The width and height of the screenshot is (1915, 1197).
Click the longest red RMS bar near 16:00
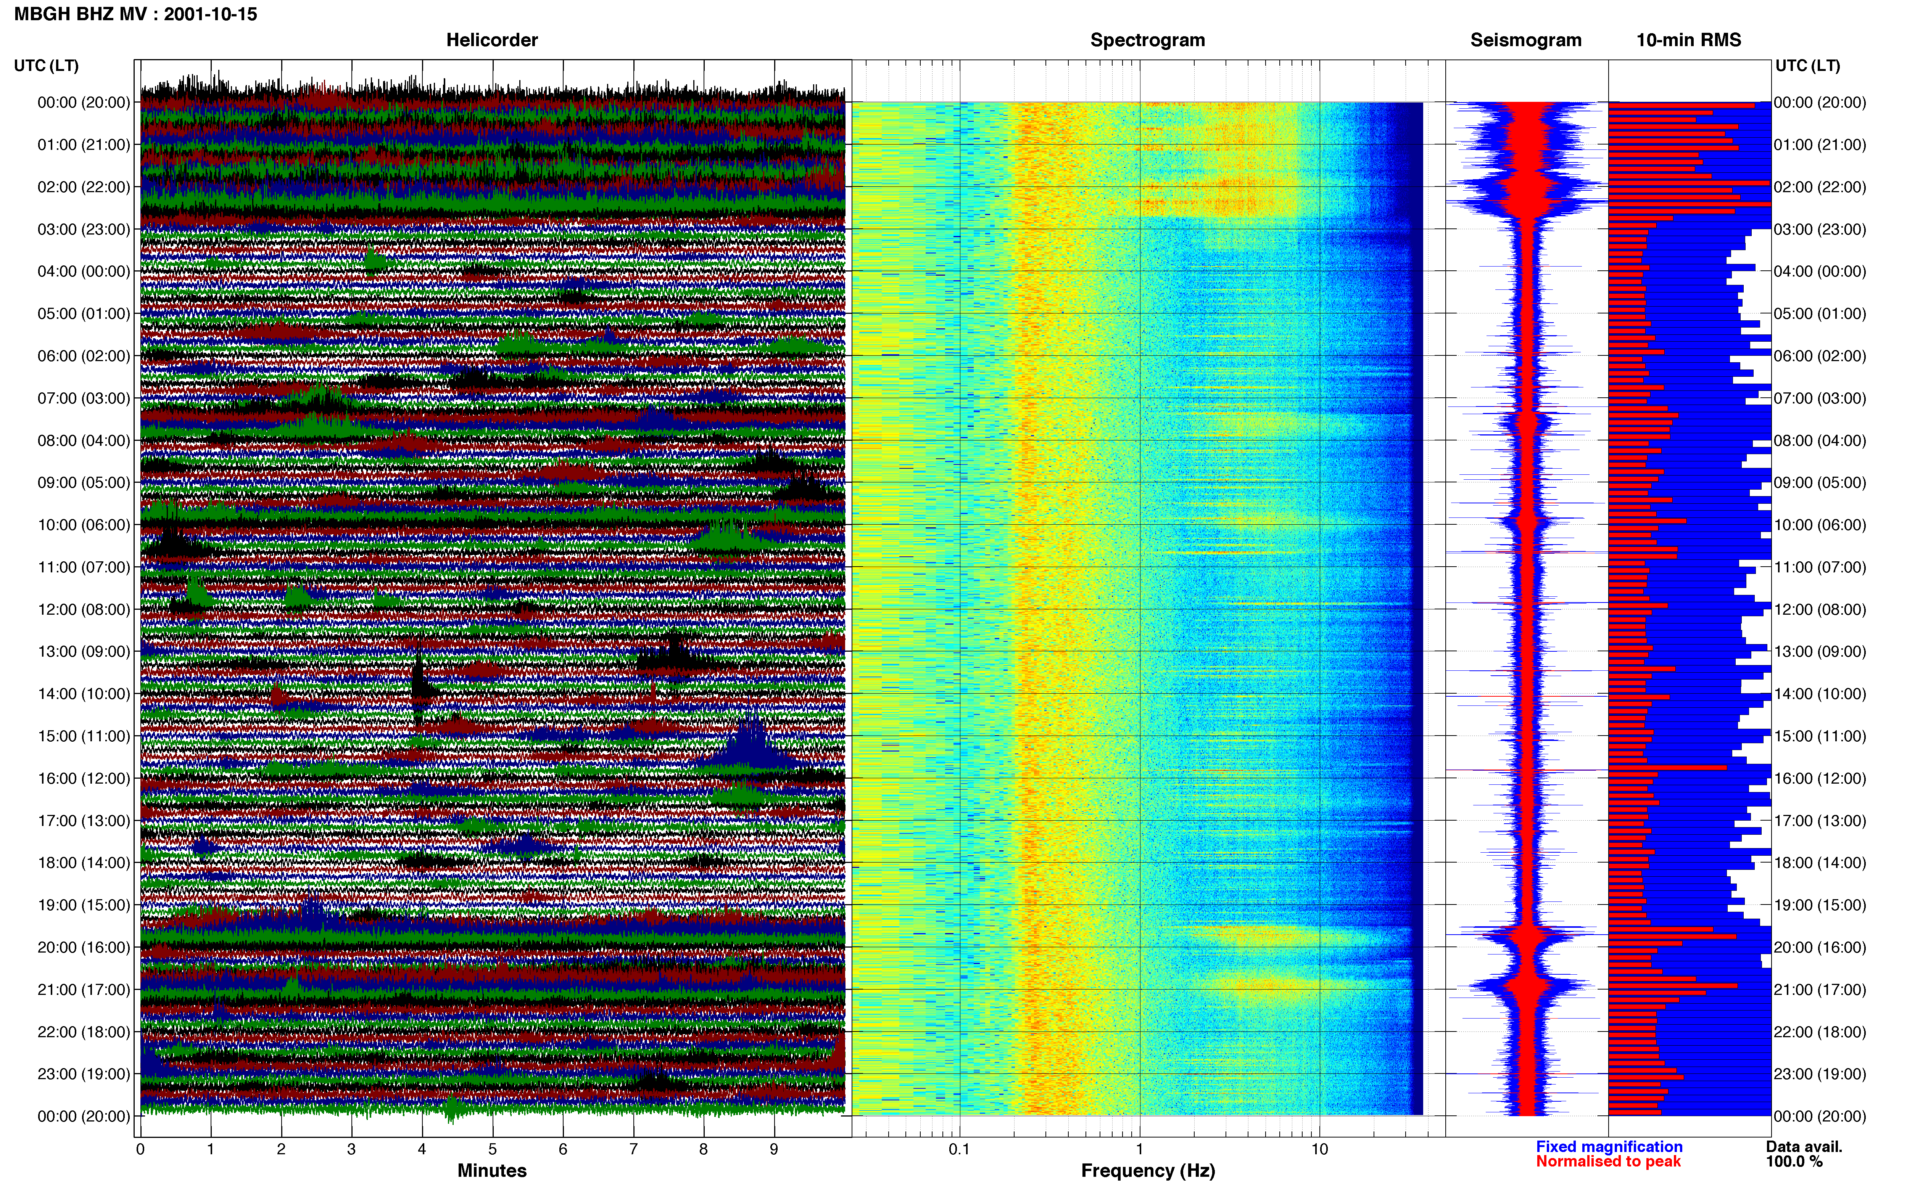(x=1667, y=767)
